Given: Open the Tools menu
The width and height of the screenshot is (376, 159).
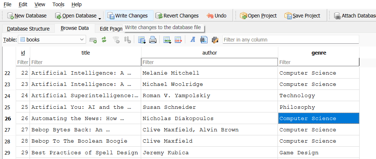Looking at the screenshot, I should [x=58, y=4].
